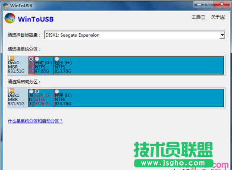Select 启动 (G:) radio in system partition row
This screenshot has width=232, height=170.
click(x=37, y=59)
